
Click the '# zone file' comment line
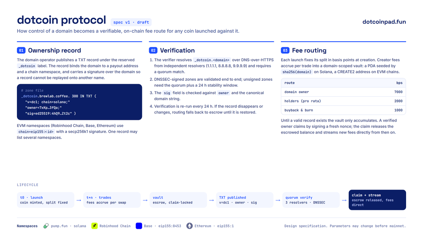tap(32, 91)
